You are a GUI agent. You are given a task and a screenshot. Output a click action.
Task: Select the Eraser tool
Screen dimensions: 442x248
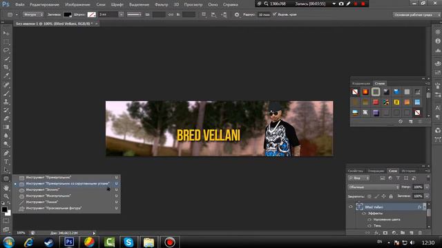(6, 118)
